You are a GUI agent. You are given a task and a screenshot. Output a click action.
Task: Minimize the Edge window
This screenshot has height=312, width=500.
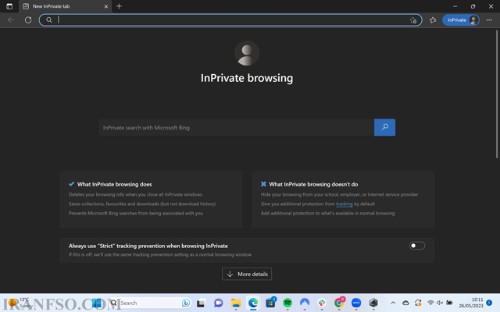[455, 6]
